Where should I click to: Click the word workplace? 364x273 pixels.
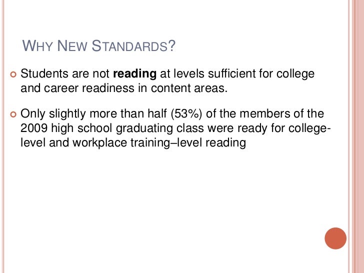[x=99, y=143]
